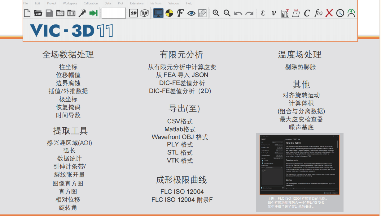The image size is (381, 216).
Task: Open the Plot menu
Action: (x=120, y=3)
